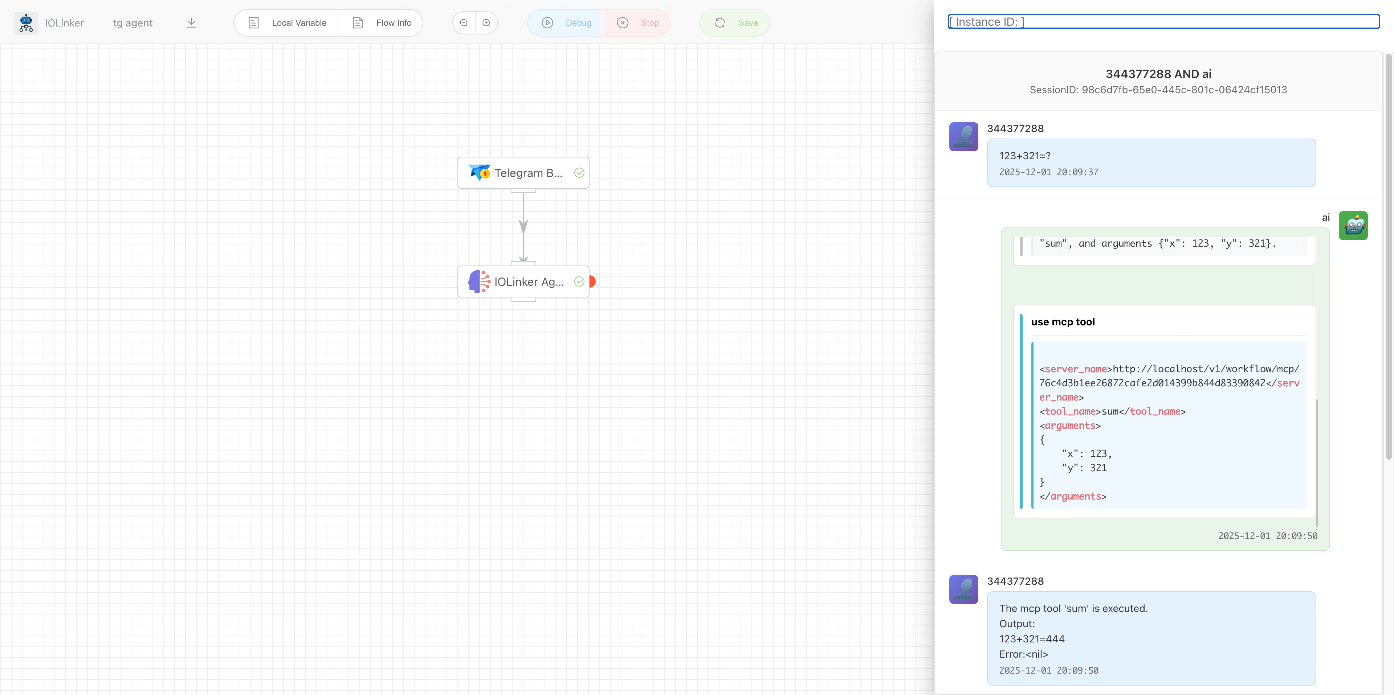This screenshot has width=1394, height=695.
Task: Open the Flow Info panel
Action: [x=382, y=23]
